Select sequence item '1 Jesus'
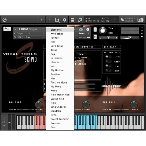This screenshot has height=146, width=146. click(79, 54)
